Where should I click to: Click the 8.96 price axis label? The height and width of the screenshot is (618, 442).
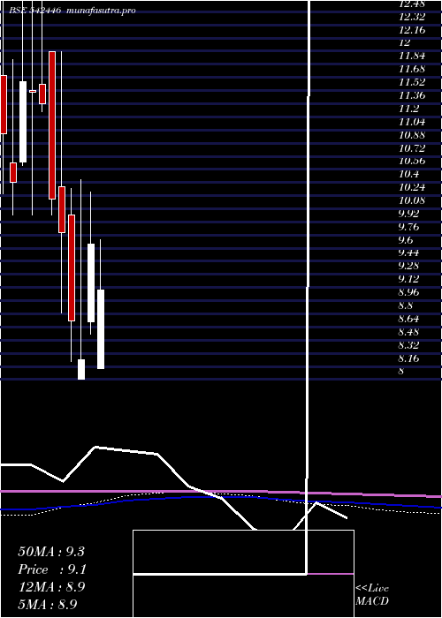[409, 292]
